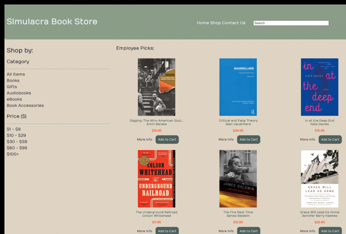346x234 pixels.
Task: Click the $19.95 price
Action: coord(157,131)
